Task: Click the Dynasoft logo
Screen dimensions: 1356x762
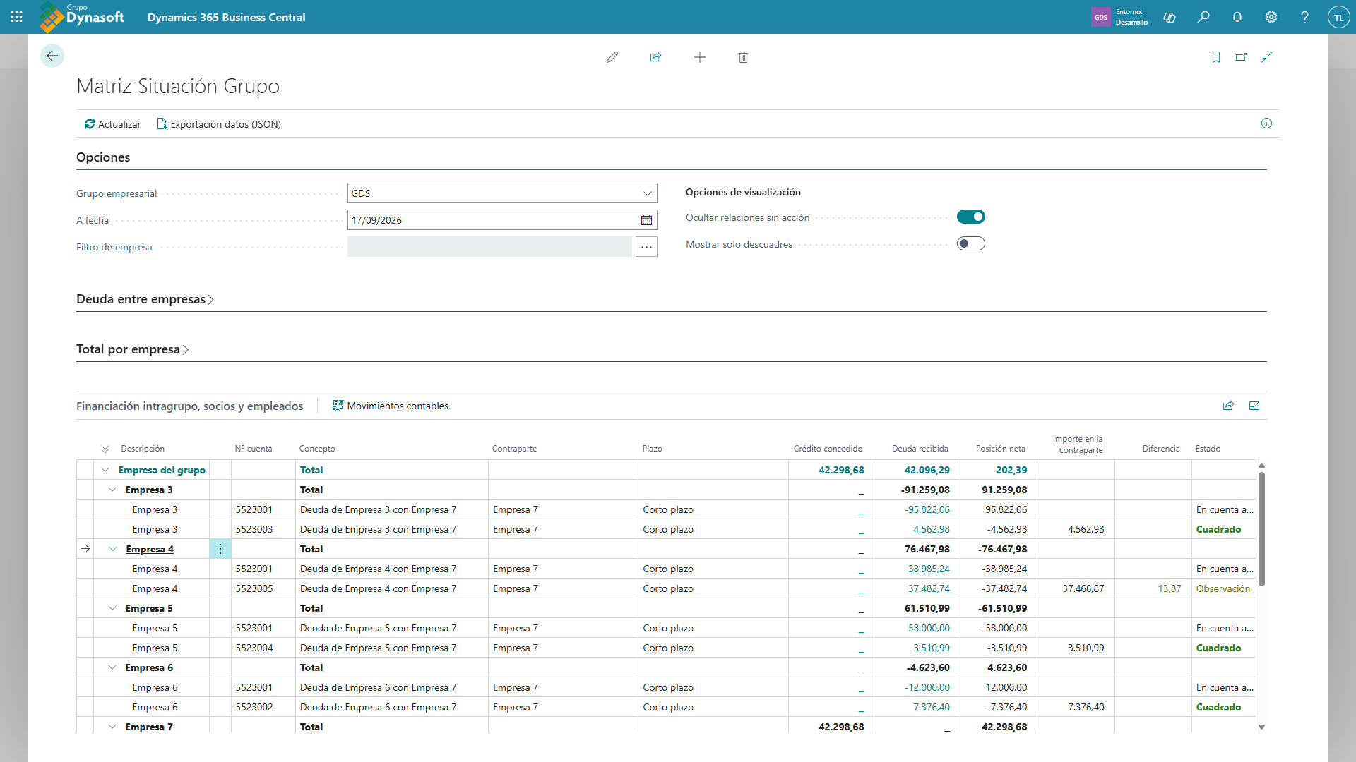Action: (x=82, y=17)
